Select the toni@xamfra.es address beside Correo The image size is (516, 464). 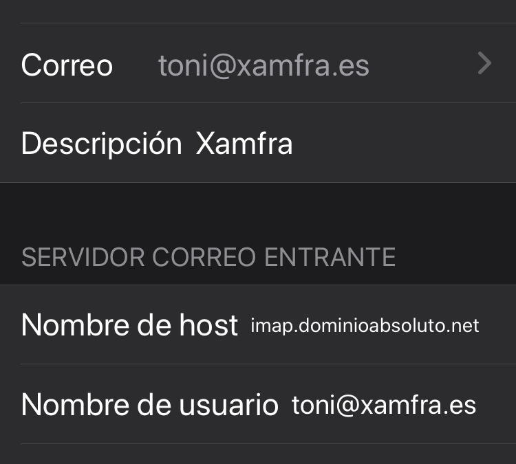(264, 65)
